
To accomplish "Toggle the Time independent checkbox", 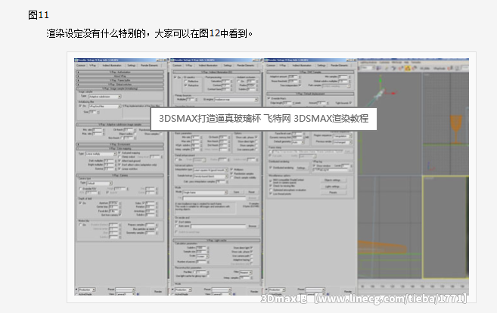I will [299, 85].
